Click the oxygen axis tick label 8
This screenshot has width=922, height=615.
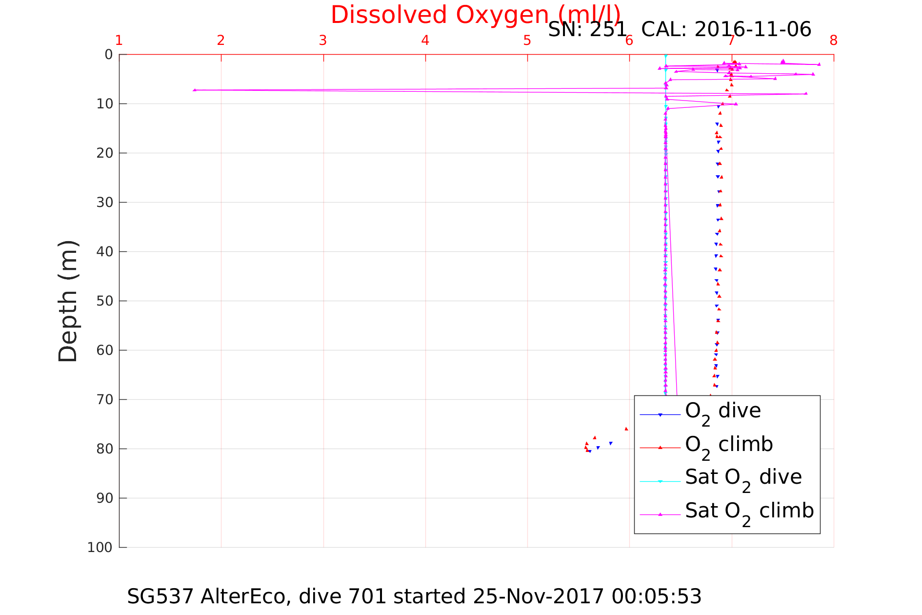(834, 41)
